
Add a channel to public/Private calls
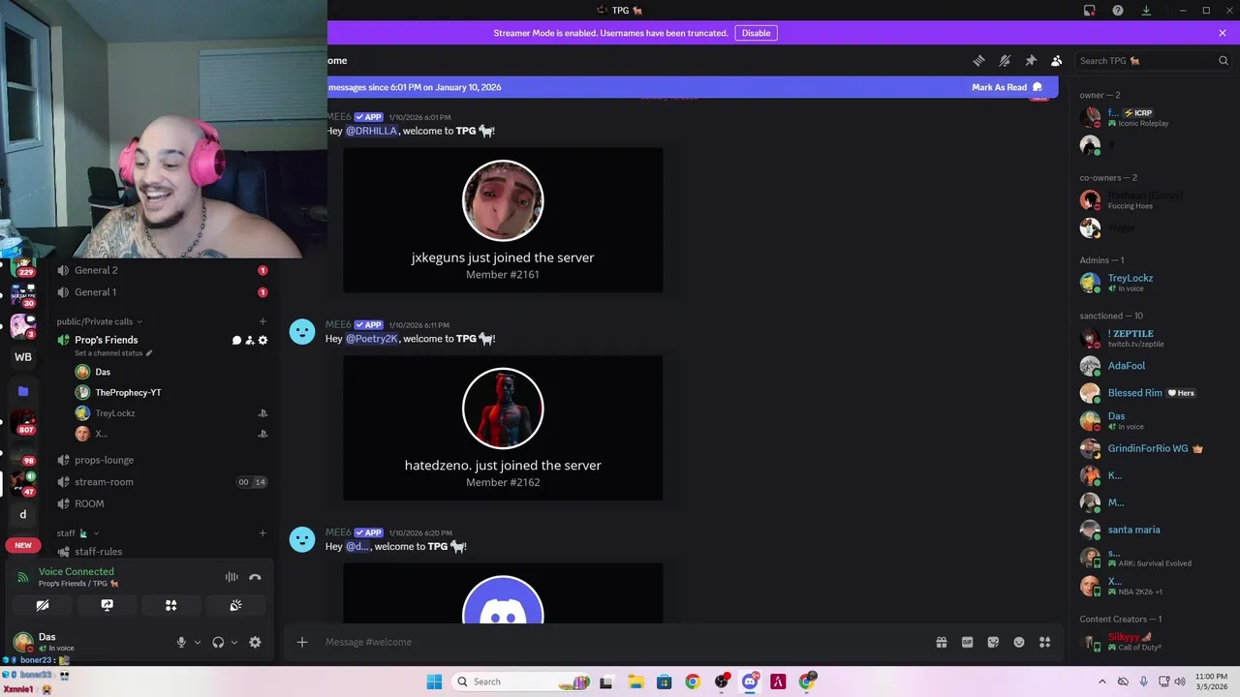tap(263, 321)
